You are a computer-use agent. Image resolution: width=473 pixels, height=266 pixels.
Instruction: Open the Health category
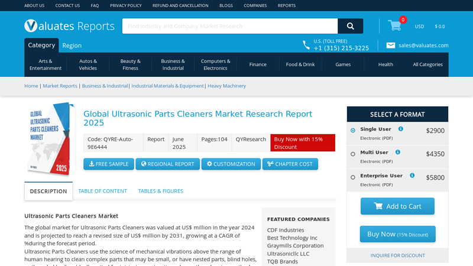pos(385,64)
